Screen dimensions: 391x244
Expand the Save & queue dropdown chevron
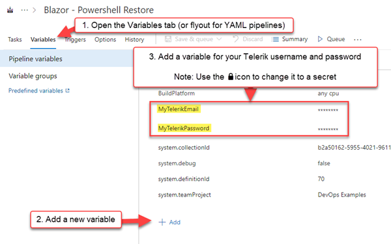click(219, 39)
